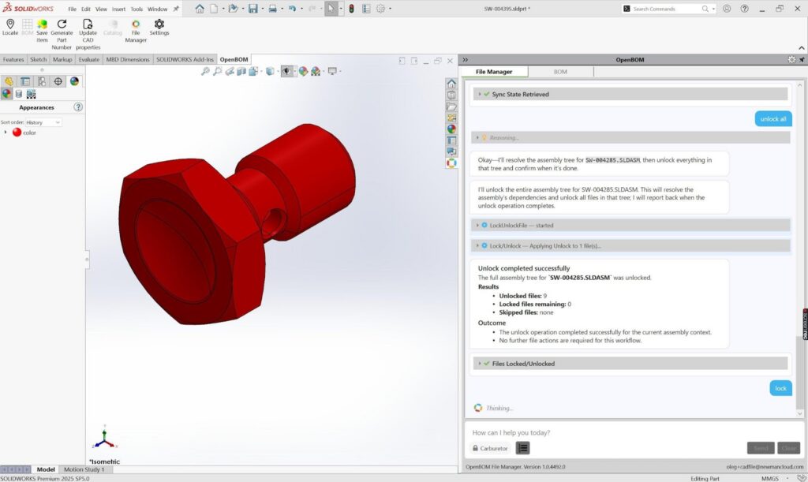Click the 'How can I help you today?' input
Screen dimensions: 808x482
tap(634, 432)
